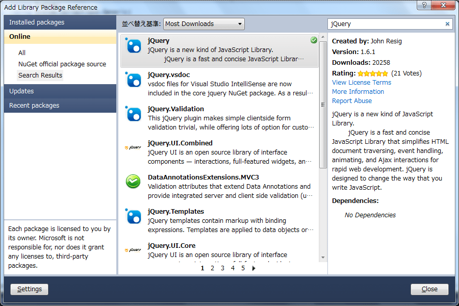Click the jQuery.UI.Core package logo

point(133,250)
